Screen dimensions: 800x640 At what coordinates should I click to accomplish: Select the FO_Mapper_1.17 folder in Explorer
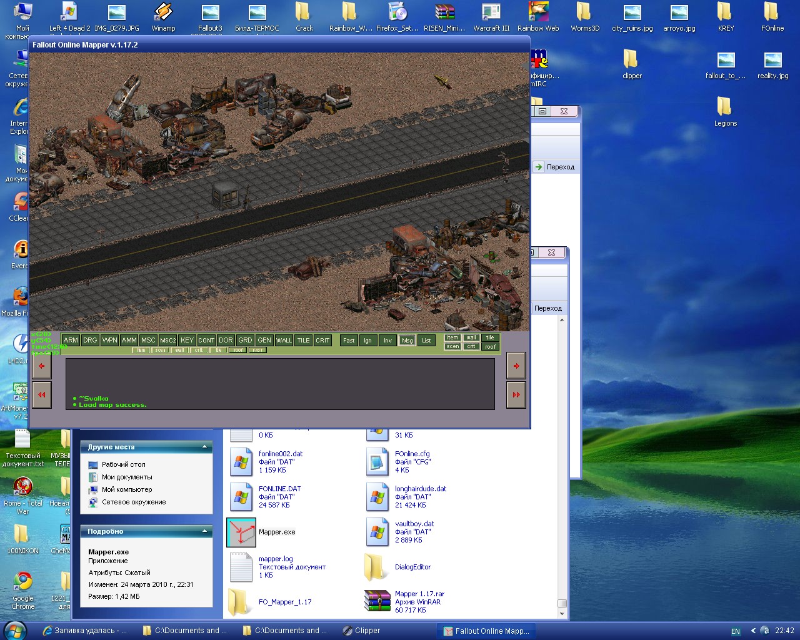[270, 602]
